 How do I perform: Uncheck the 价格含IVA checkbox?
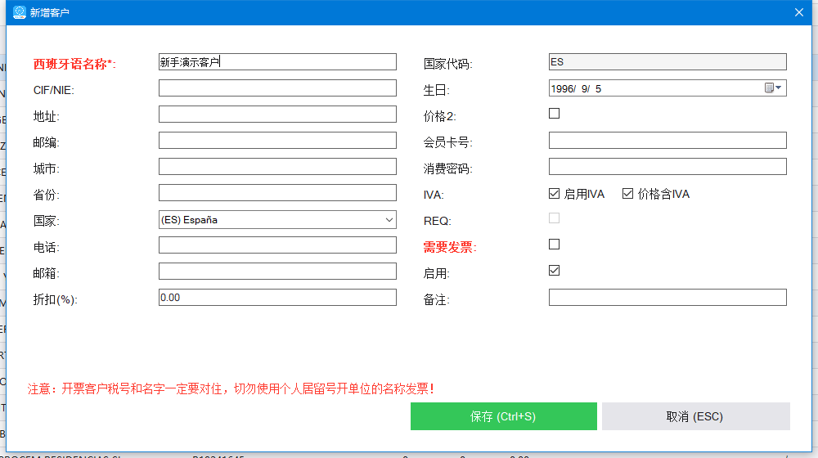pos(627,194)
